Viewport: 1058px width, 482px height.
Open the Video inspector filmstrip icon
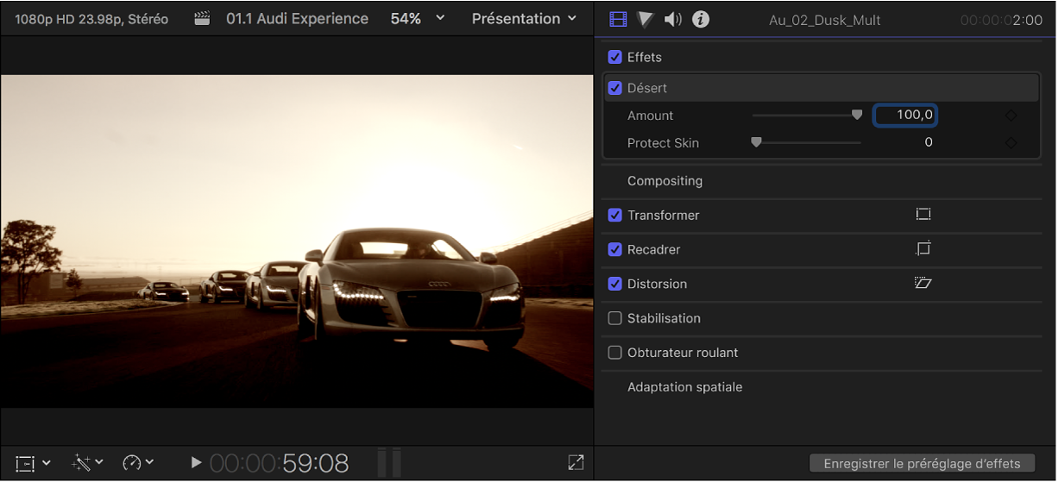click(x=618, y=19)
